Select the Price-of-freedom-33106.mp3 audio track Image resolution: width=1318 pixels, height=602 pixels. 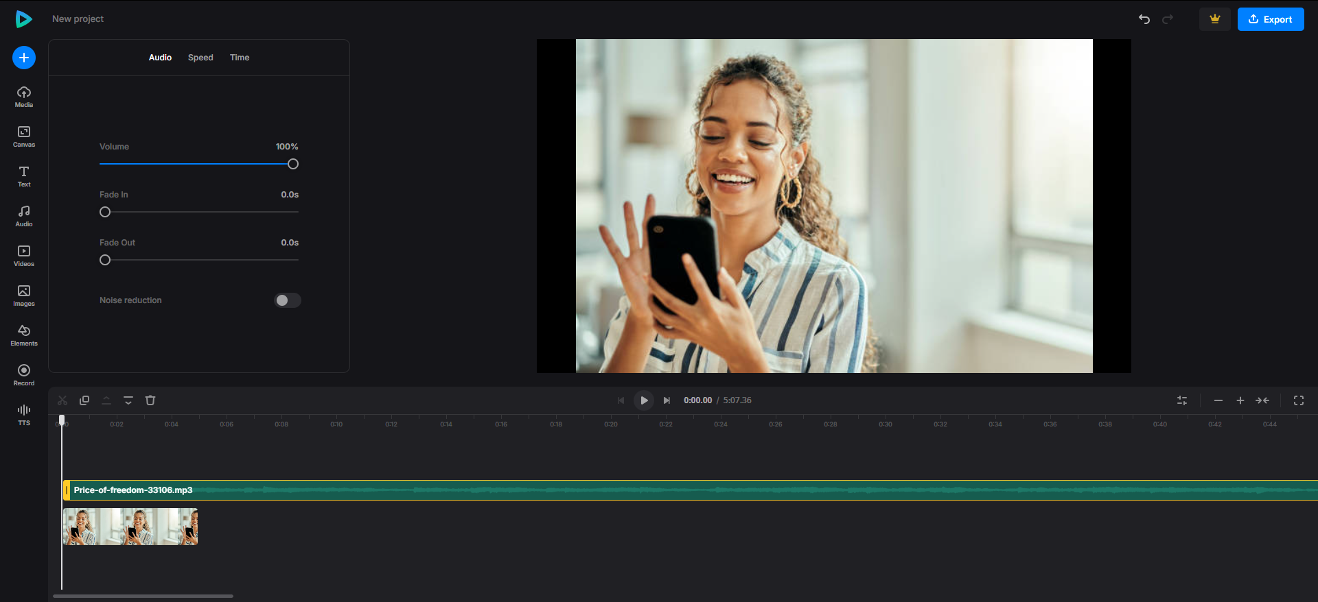click(690, 490)
